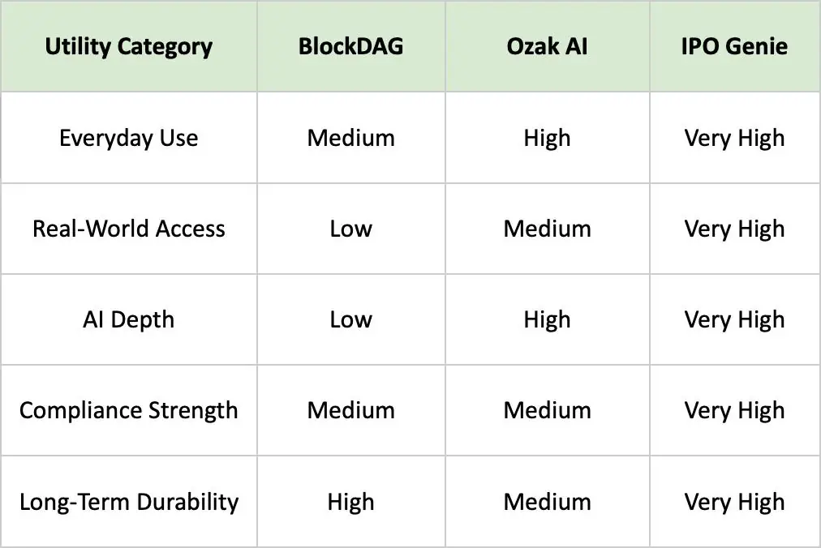
Task: Click Ozak AI's Everyday Use High cell
Action: coord(547,138)
